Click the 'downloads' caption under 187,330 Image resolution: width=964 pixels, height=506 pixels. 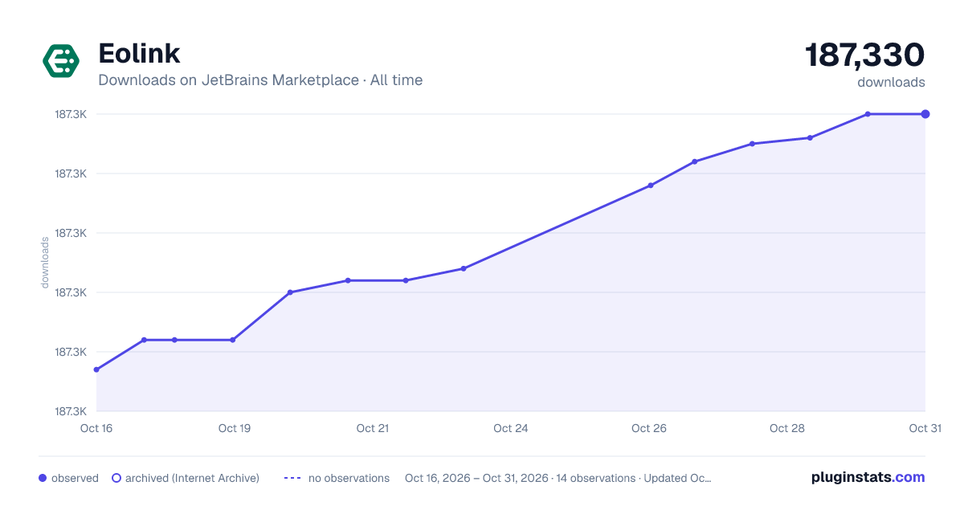click(891, 82)
